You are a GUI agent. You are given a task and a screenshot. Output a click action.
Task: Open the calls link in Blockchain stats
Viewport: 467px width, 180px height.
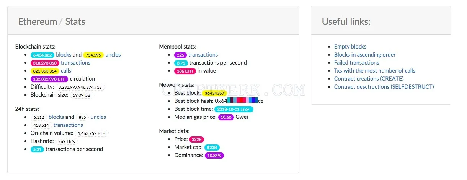click(x=66, y=71)
